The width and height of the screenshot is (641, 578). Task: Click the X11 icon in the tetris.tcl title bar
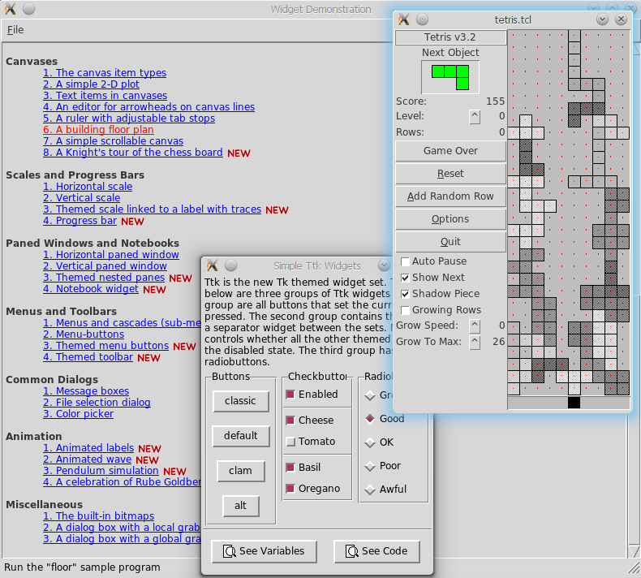point(403,19)
